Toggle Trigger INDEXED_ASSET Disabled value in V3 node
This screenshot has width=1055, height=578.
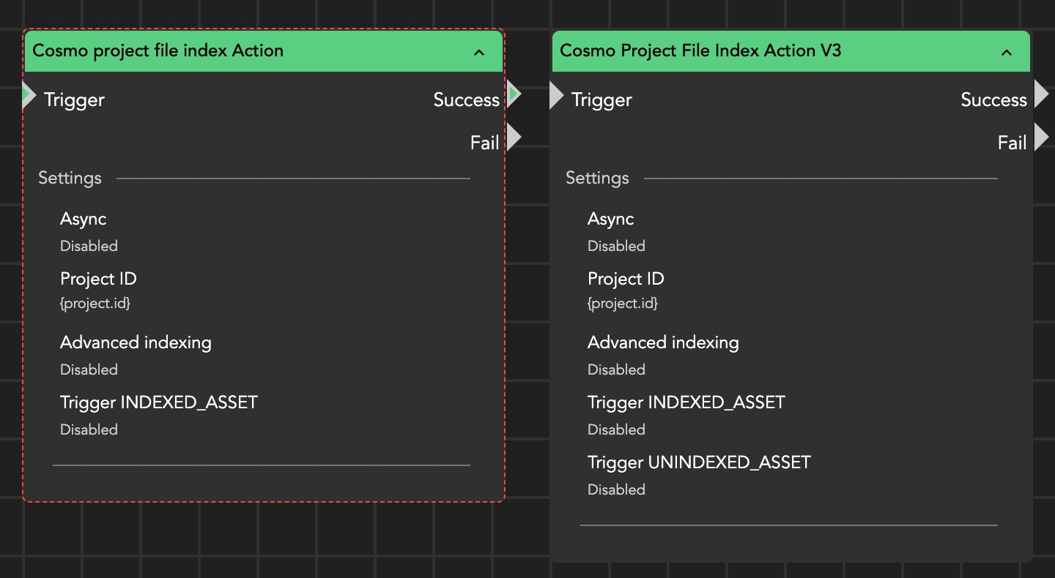[x=616, y=429]
